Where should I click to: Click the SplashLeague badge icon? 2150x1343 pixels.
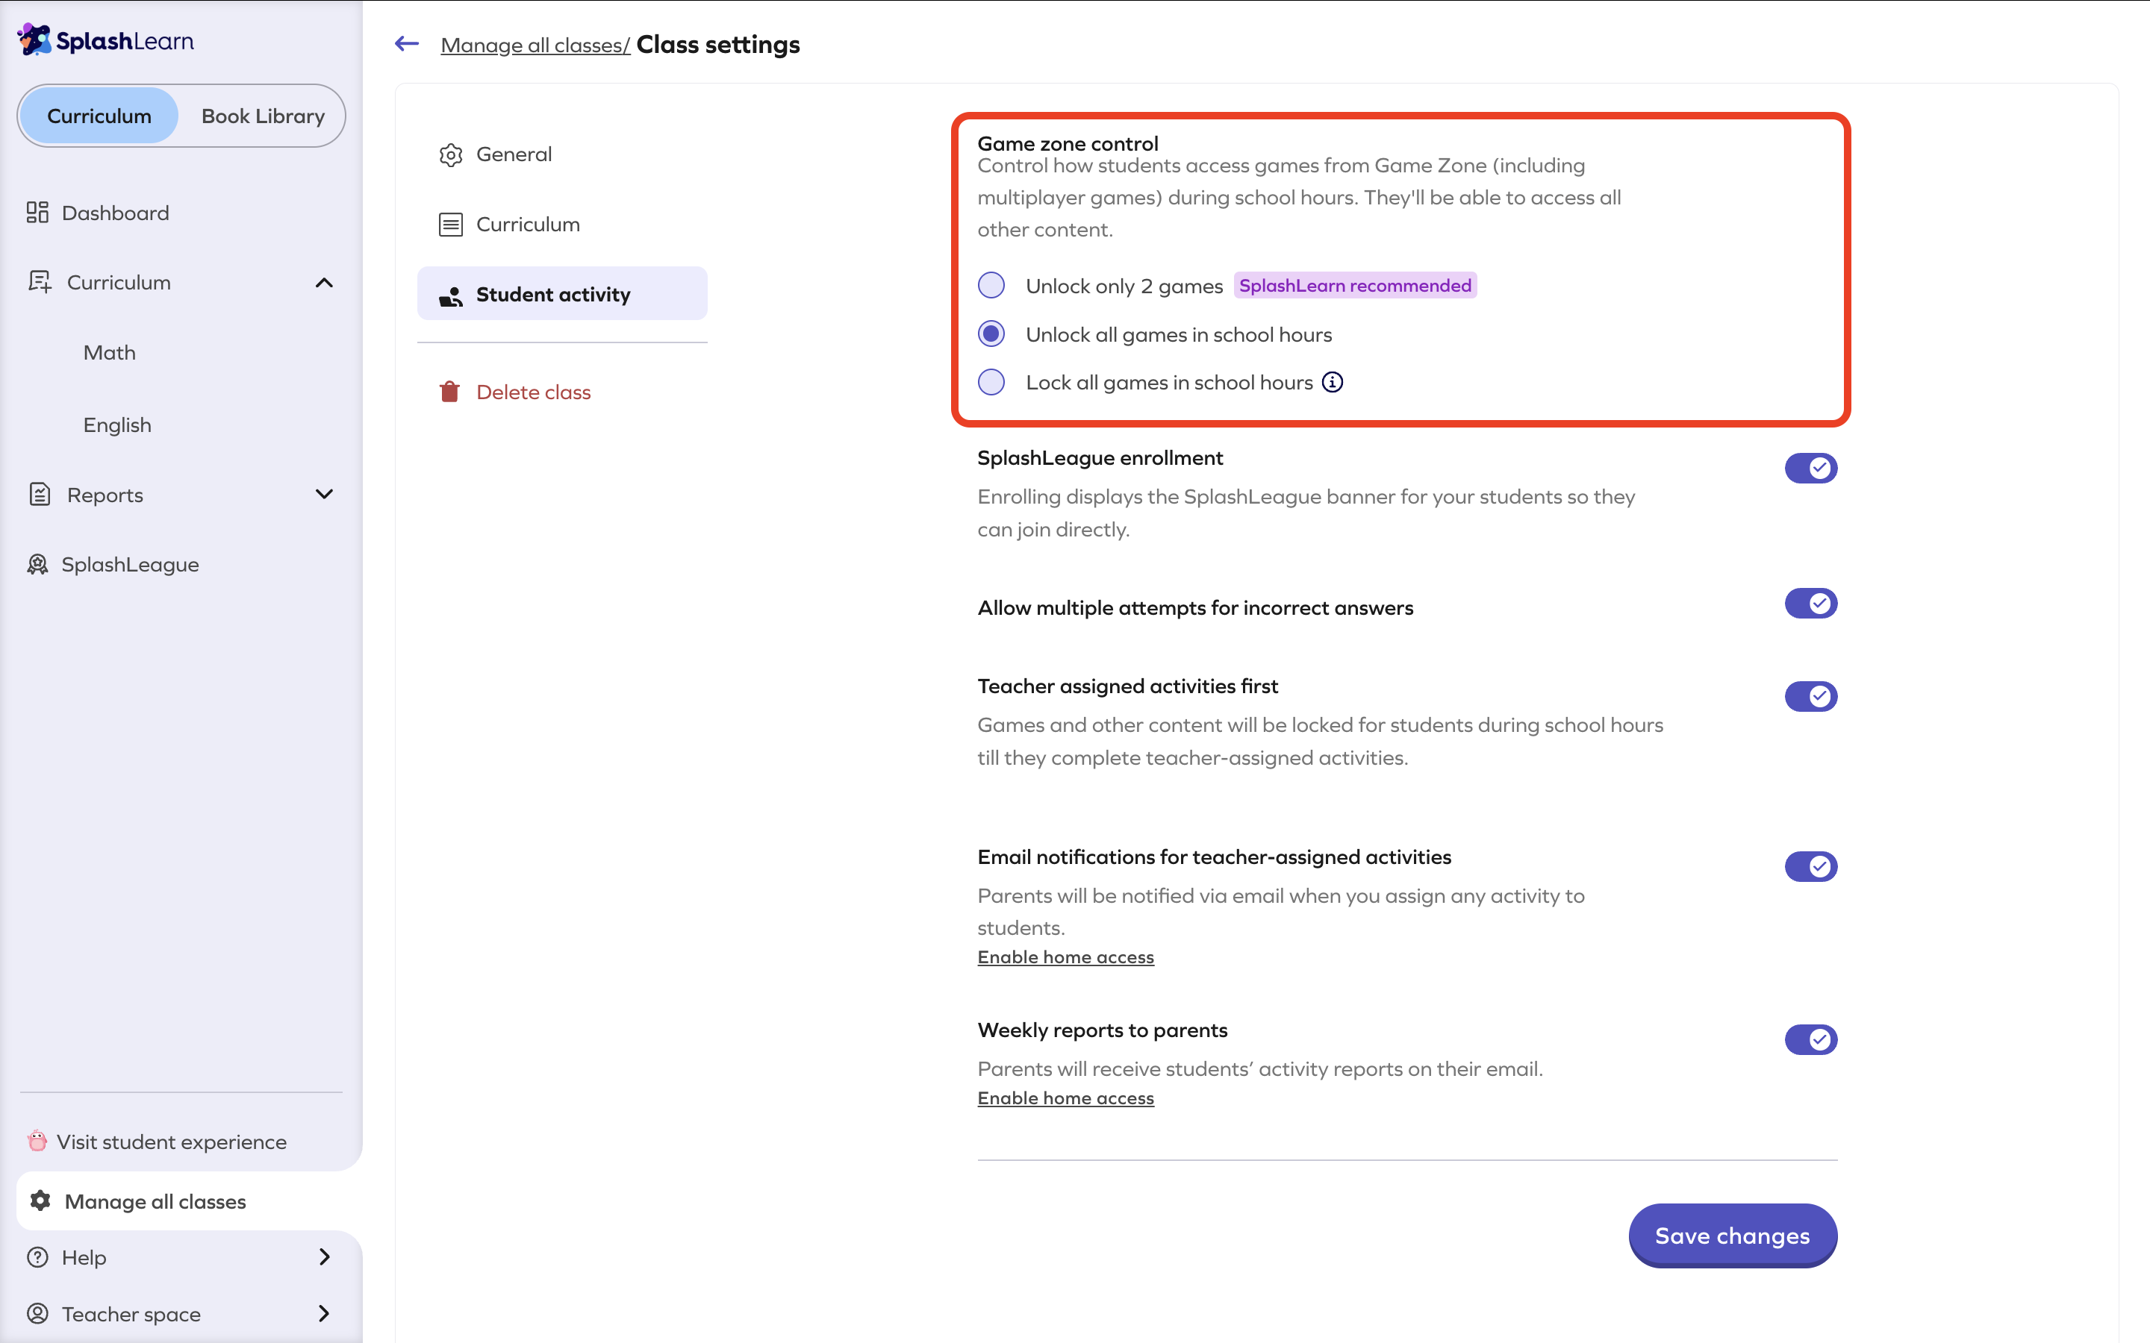coord(37,564)
